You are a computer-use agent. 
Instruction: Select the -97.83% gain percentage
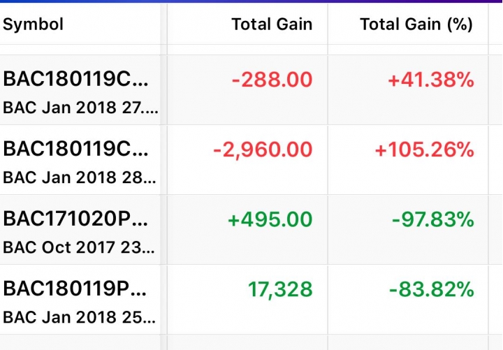[432, 219]
